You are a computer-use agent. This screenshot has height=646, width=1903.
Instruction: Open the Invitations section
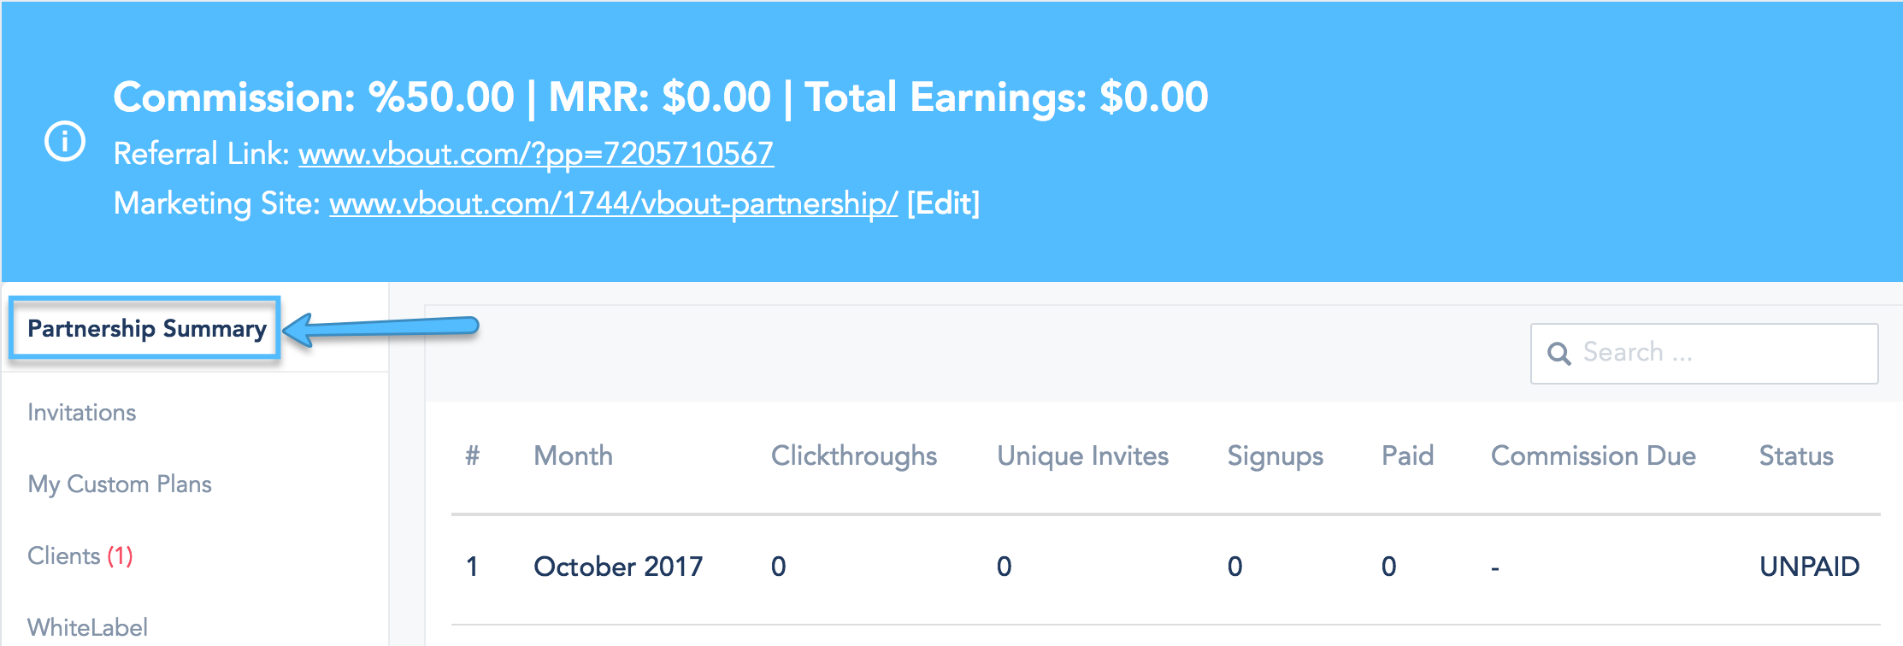(82, 412)
